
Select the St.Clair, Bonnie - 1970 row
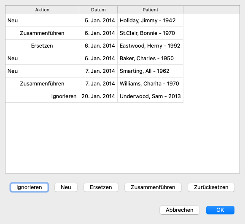[x=94, y=33]
